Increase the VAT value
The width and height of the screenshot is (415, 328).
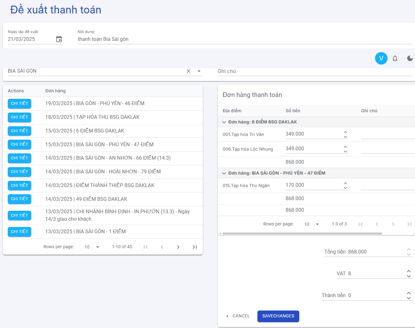point(409,271)
